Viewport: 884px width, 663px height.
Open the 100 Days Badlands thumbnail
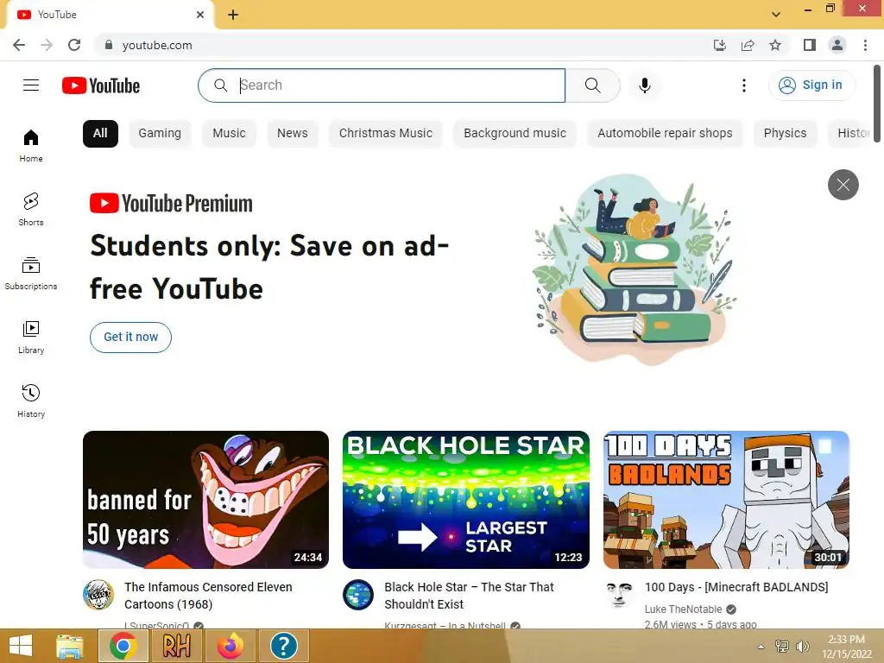coord(726,500)
